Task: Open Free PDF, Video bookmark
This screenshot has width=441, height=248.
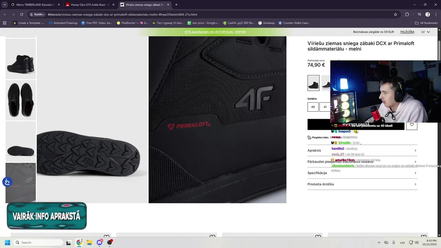Action: (x=97, y=23)
